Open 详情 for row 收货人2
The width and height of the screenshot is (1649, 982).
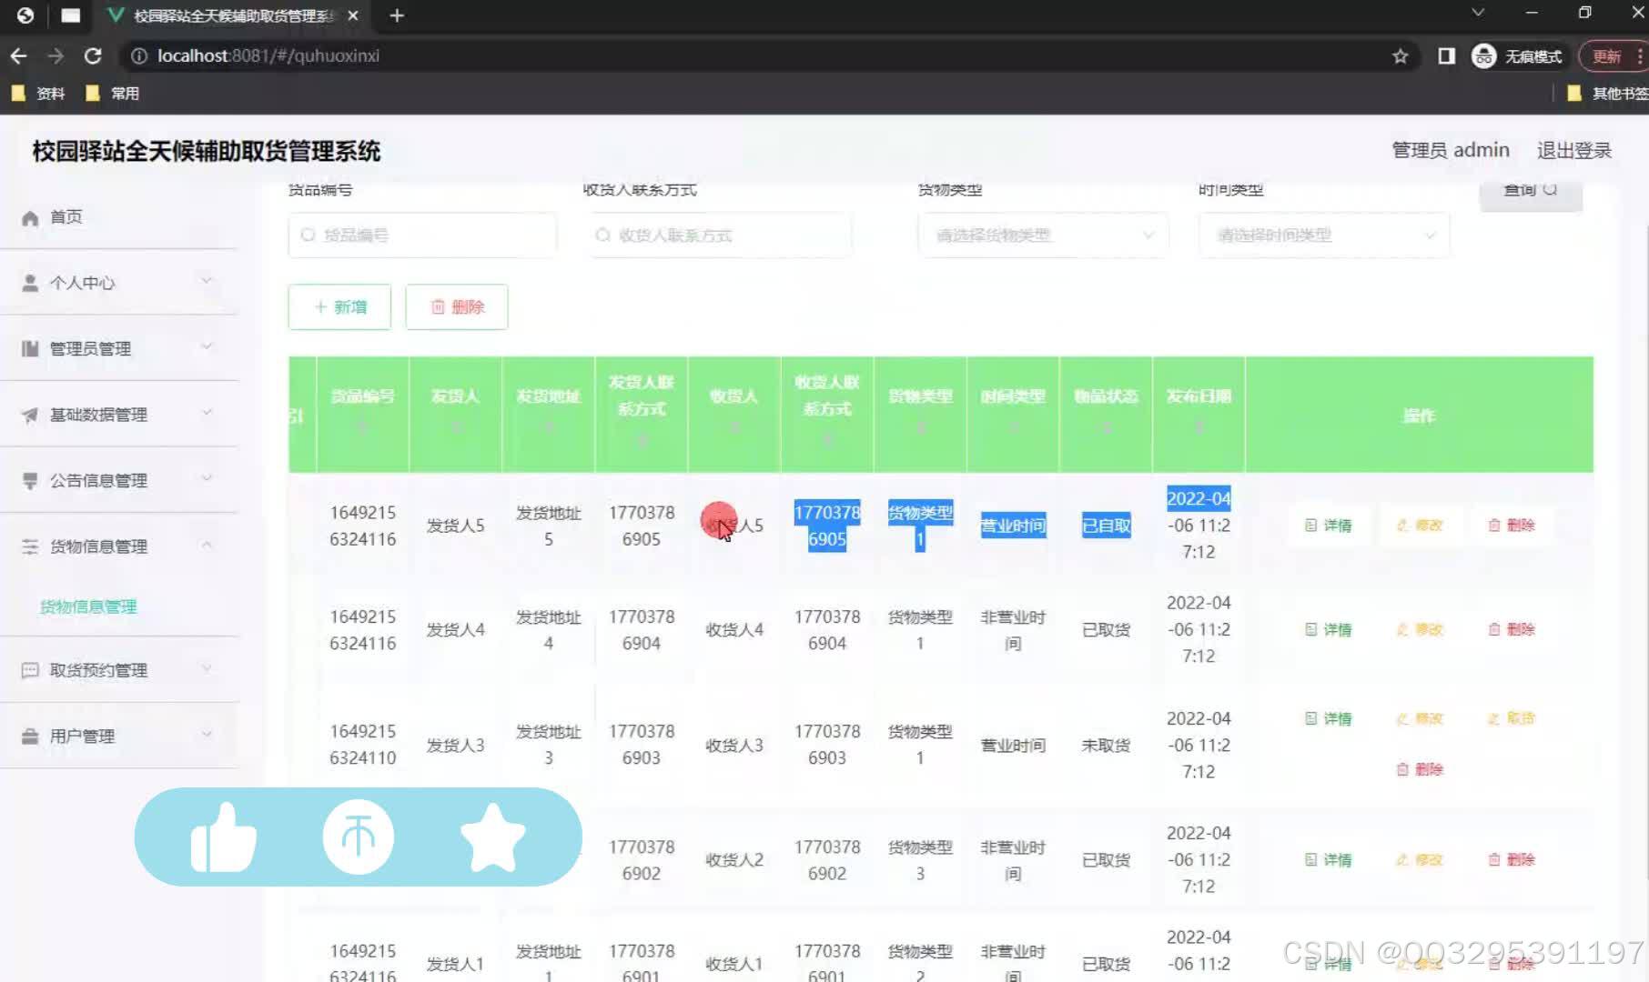pos(1329,860)
